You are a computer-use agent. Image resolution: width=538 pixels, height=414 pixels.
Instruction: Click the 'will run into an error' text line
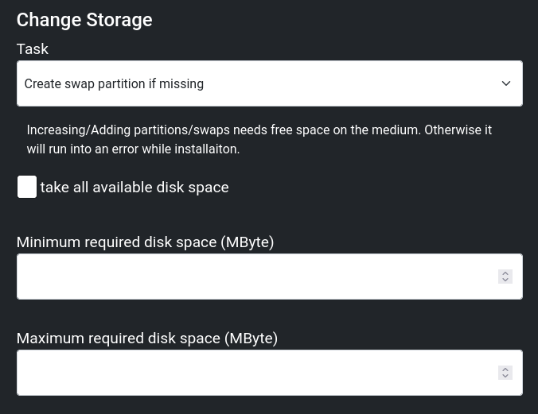(133, 149)
